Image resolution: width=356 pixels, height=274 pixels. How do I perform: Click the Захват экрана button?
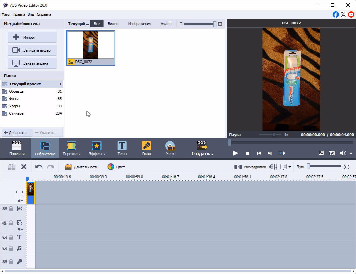click(32, 63)
